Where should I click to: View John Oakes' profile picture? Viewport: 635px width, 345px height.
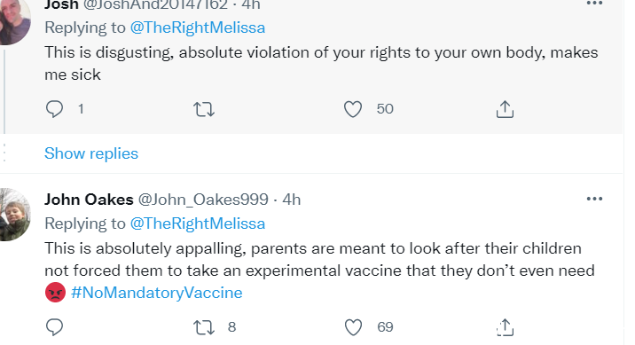(x=14, y=215)
